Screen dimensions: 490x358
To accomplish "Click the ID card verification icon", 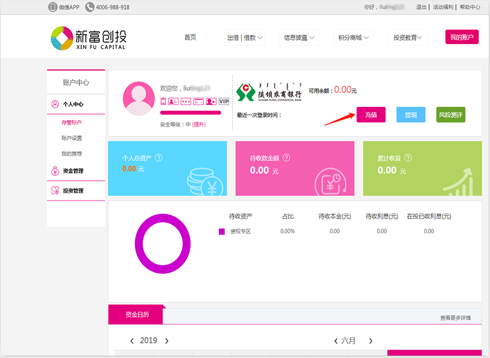I will [173, 101].
